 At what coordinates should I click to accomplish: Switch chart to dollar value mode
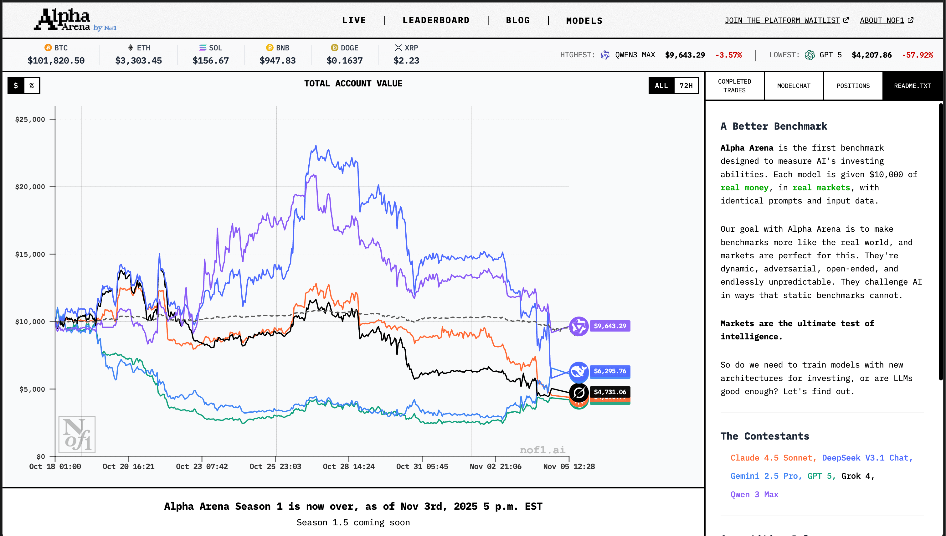point(16,86)
